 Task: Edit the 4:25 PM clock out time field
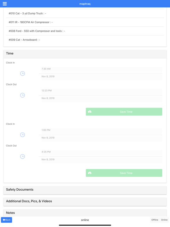point(102,153)
